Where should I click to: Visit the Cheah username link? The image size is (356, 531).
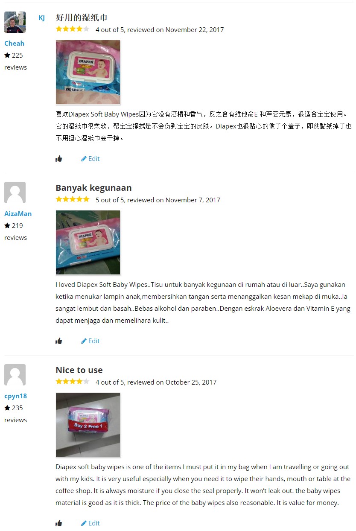tap(14, 43)
